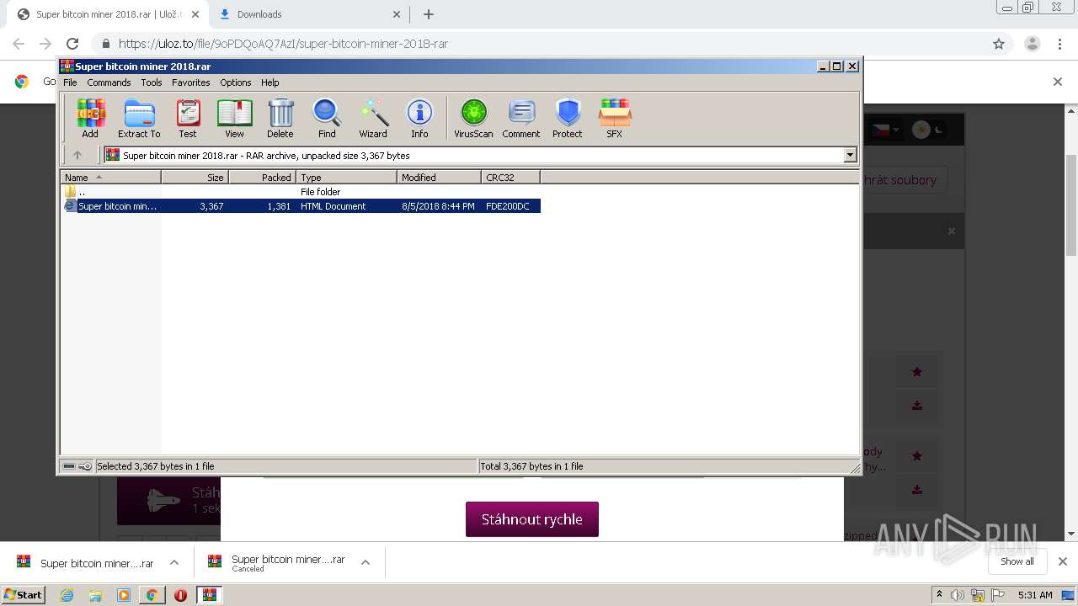
Task: Open the language flag dropdown on page
Action: (884, 130)
